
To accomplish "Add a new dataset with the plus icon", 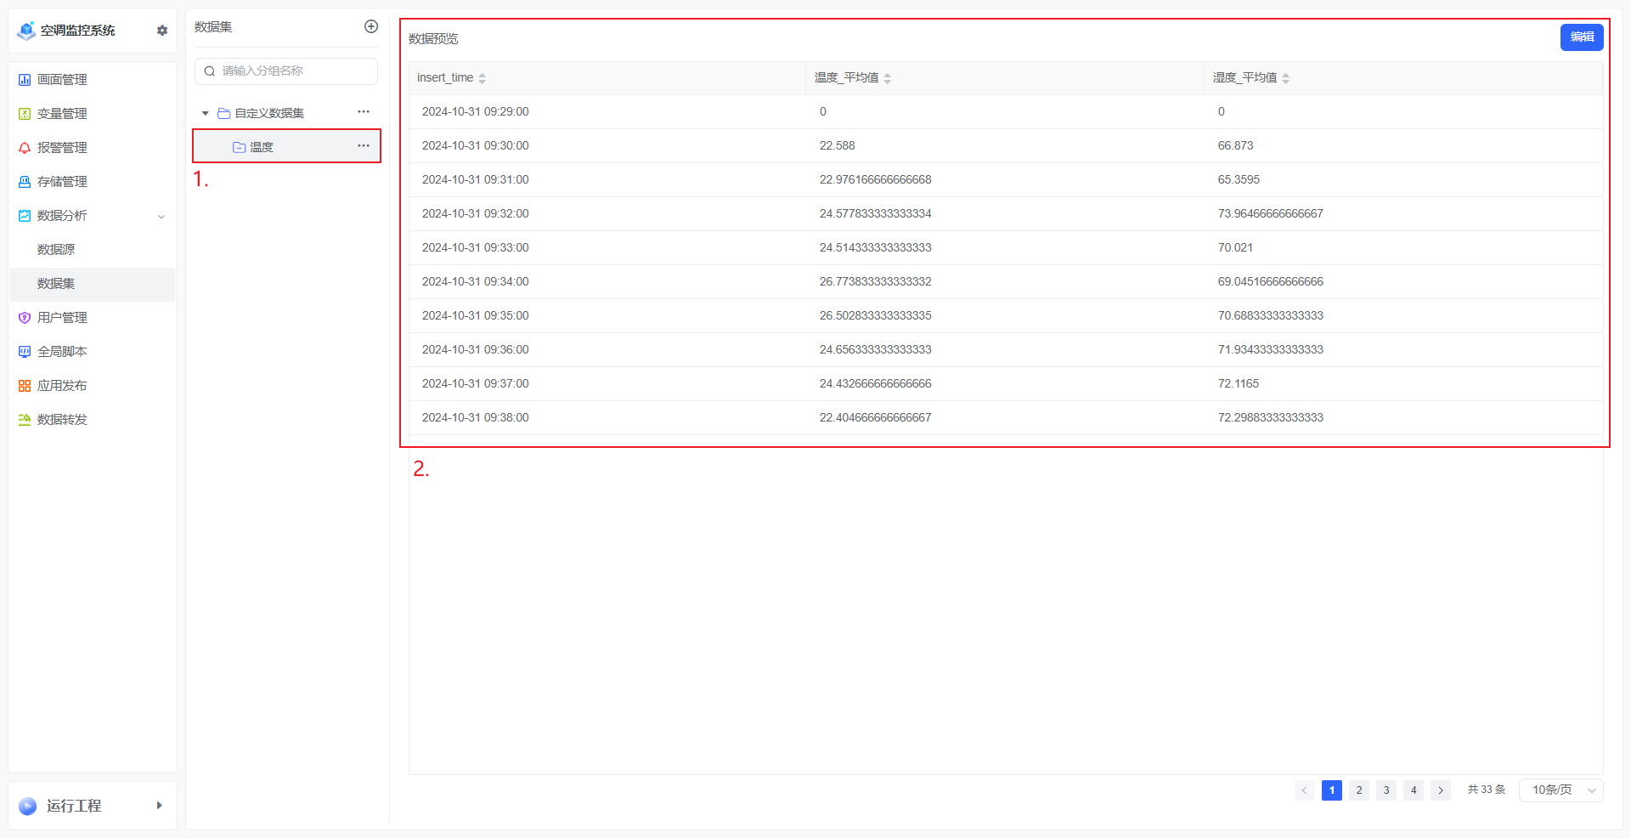I will click(371, 26).
